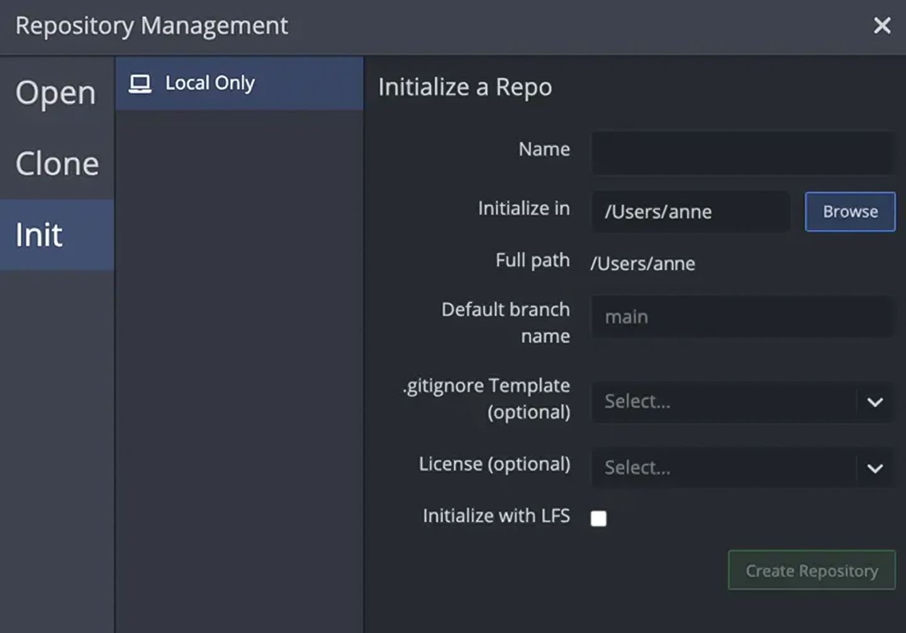Screen dimensions: 906x633
Task: Click the Default branch name field
Action: (x=741, y=316)
